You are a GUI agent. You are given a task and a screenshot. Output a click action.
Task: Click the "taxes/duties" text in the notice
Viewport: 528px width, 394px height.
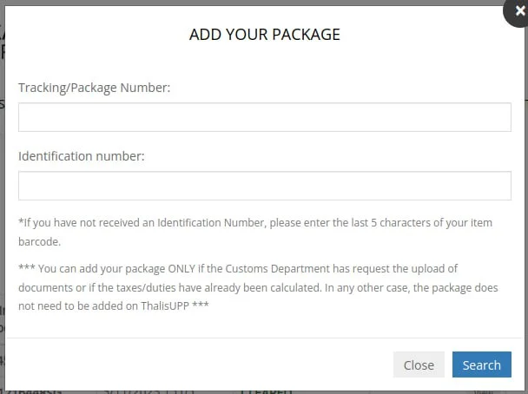pyautogui.click(x=136, y=286)
